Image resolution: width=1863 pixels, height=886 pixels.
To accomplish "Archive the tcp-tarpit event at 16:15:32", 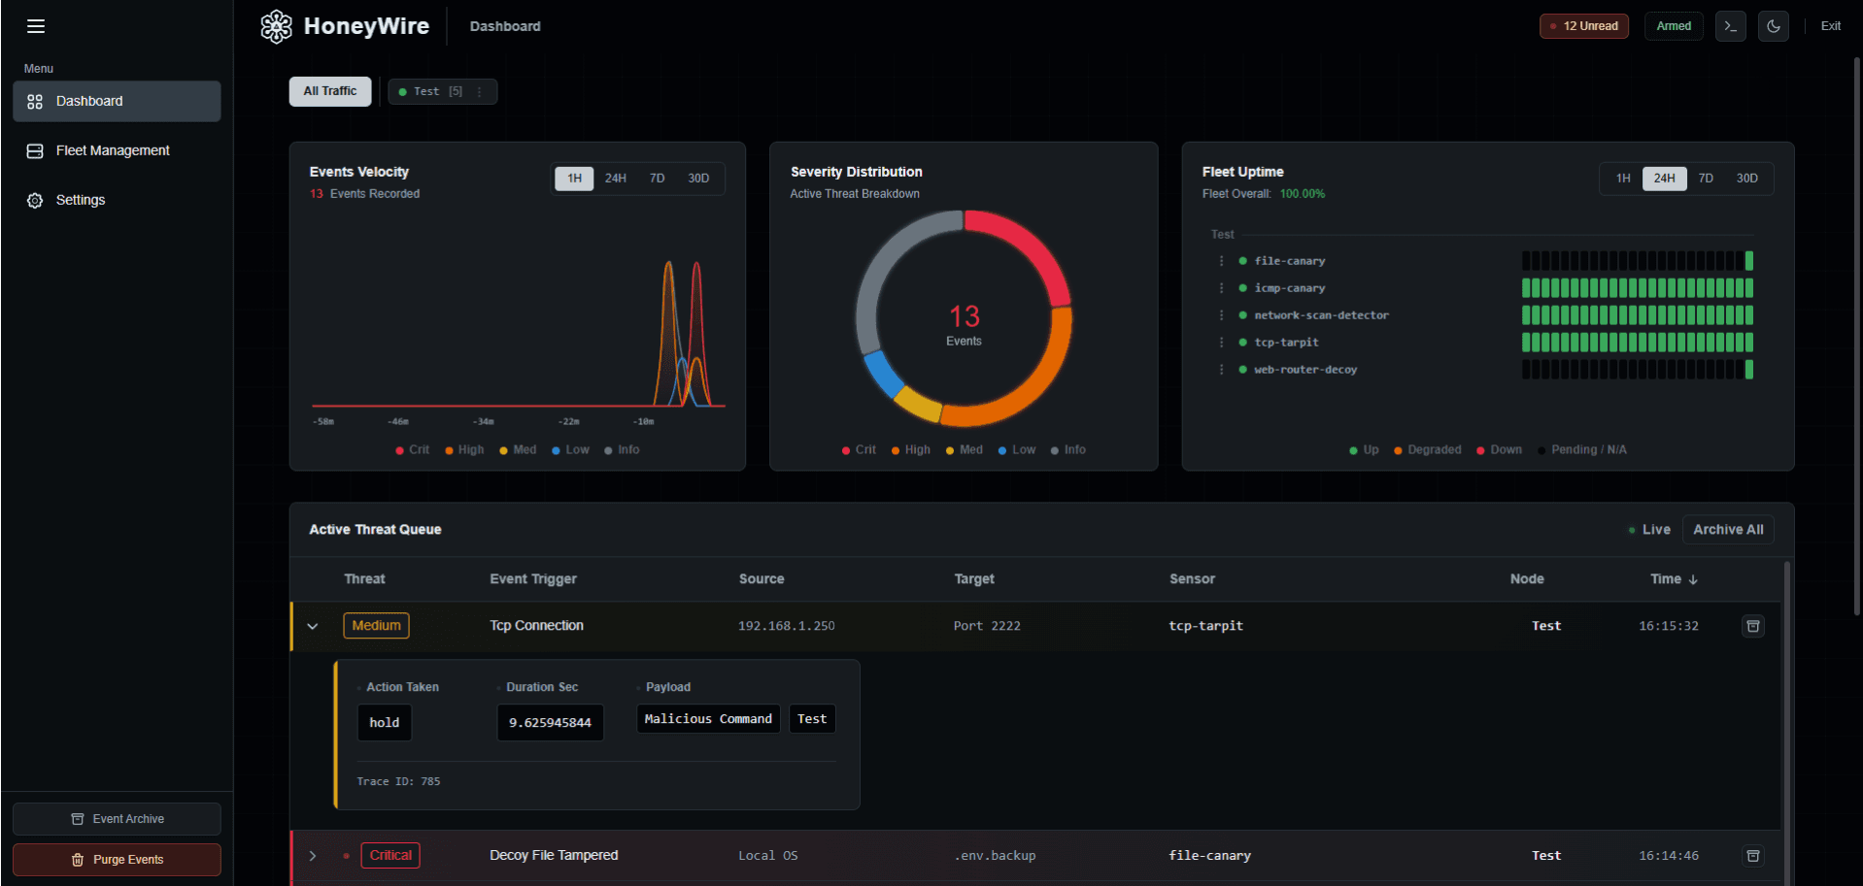I will tap(1753, 626).
